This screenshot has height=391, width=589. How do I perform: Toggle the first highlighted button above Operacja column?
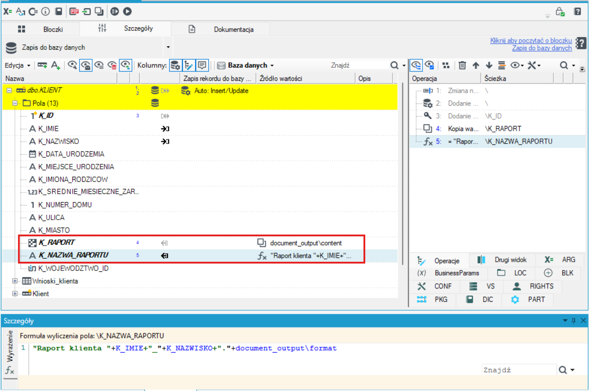pos(416,66)
